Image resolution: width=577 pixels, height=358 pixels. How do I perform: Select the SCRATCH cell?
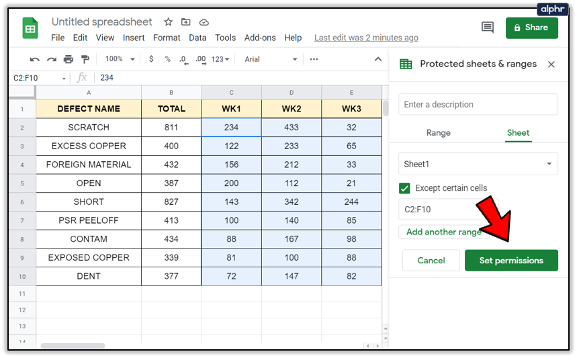click(89, 128)
